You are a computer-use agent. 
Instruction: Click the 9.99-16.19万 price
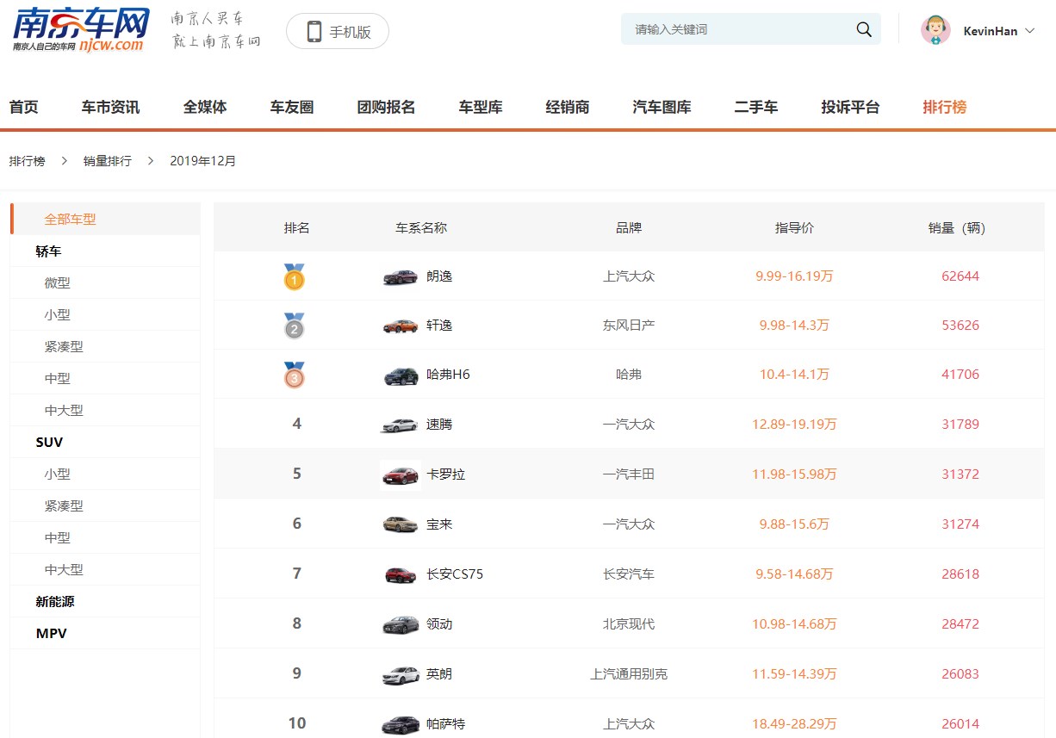tap(794, 276)
